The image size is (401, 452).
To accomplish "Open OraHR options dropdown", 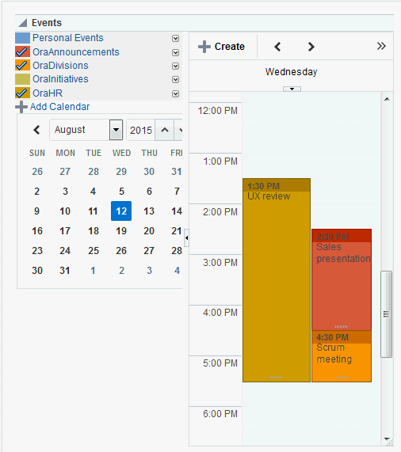I will [x=175, y=93].
